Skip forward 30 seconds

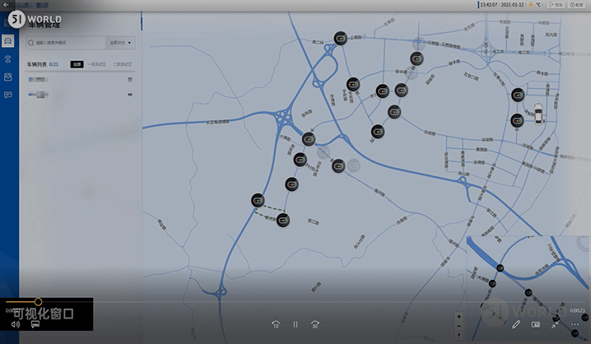pyautogui.click(x=315, y=324)
